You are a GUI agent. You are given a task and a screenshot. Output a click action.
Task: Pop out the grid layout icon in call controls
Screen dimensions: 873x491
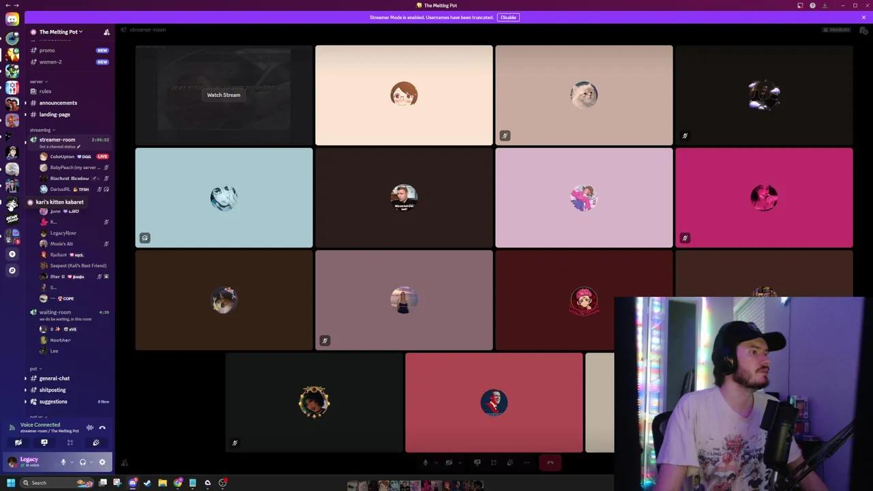point(493,462)
